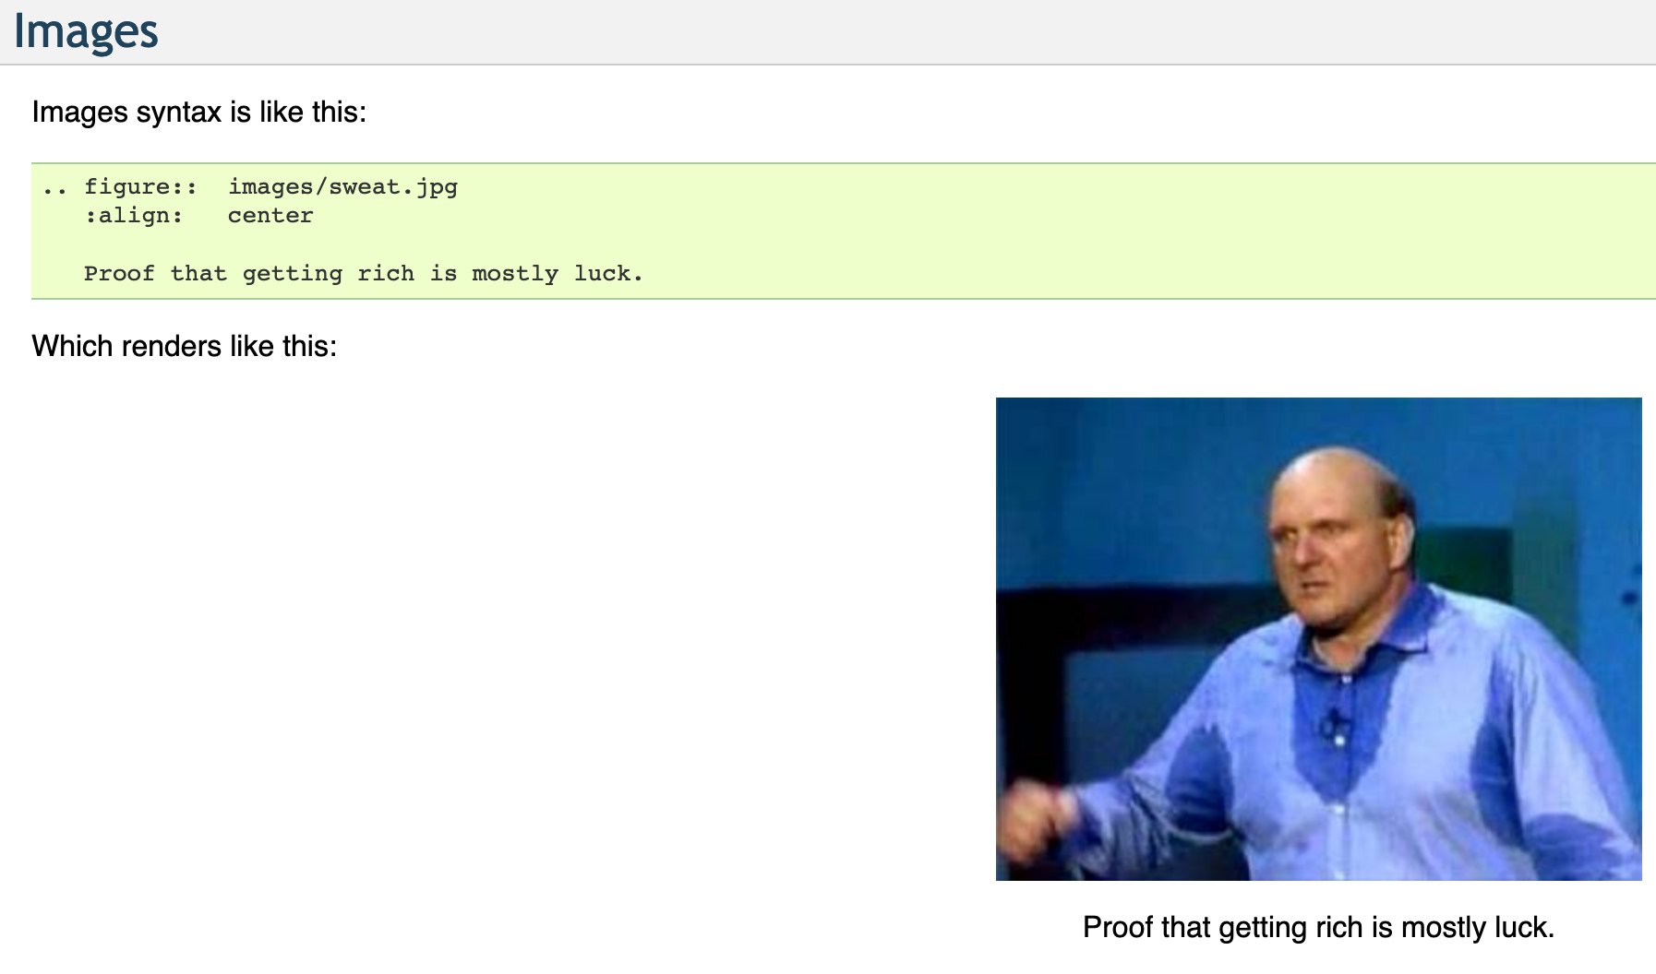Viewport: 1656px width, 974px height.
Task: Click the word "mostly" in the code block
Action: [x=515, y=274]
